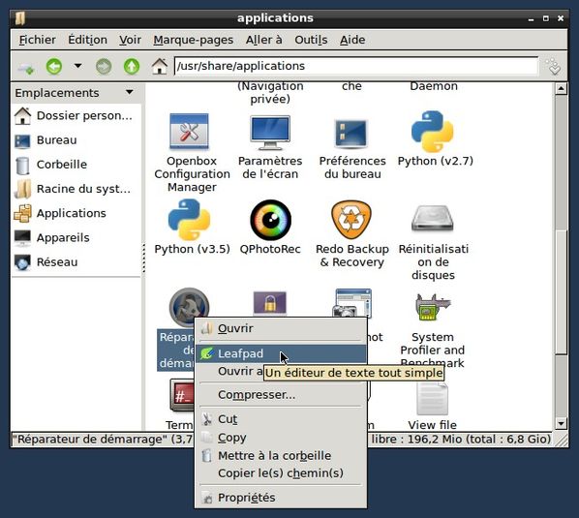Click the greyed forward arrow button
579x518 pixels.
click(x=104, y=67)
